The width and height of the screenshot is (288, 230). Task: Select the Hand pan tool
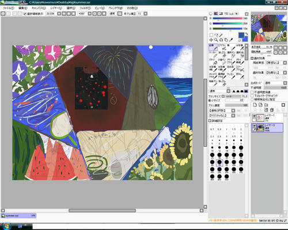tap(226, 40)
